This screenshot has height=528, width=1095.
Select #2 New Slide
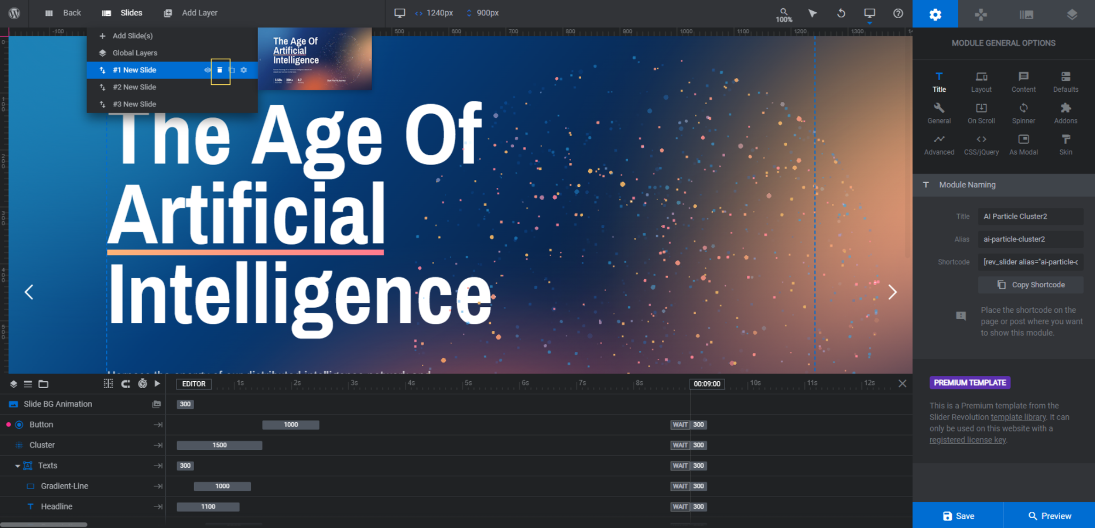tap(172, 87)
